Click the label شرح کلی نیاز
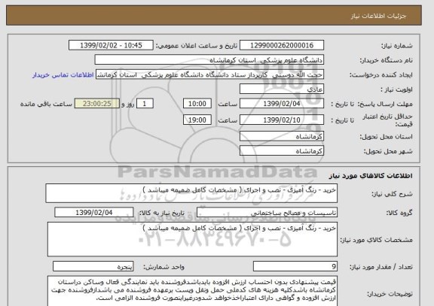 tap(392, 194)
